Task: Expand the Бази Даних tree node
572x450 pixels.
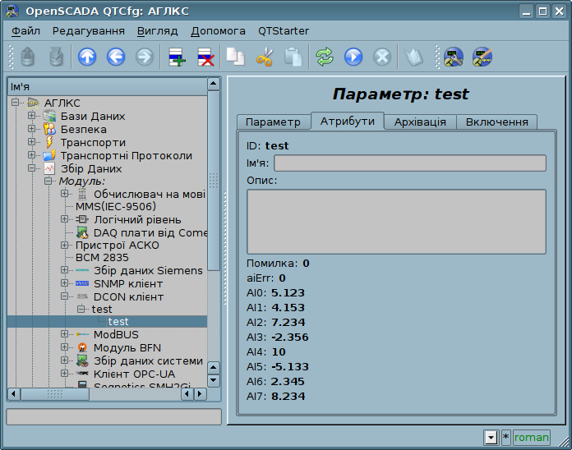Action: click(32, 116)
